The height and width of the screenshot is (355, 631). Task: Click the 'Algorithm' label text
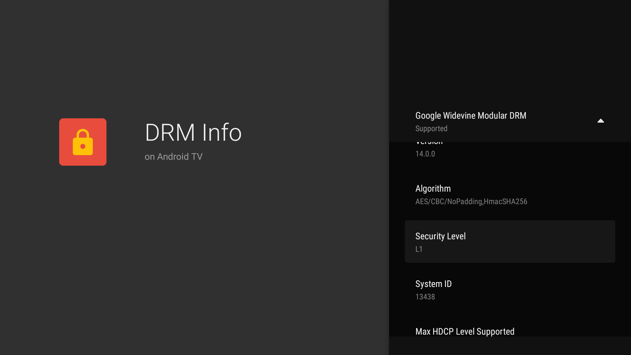(x=433, y=189)
